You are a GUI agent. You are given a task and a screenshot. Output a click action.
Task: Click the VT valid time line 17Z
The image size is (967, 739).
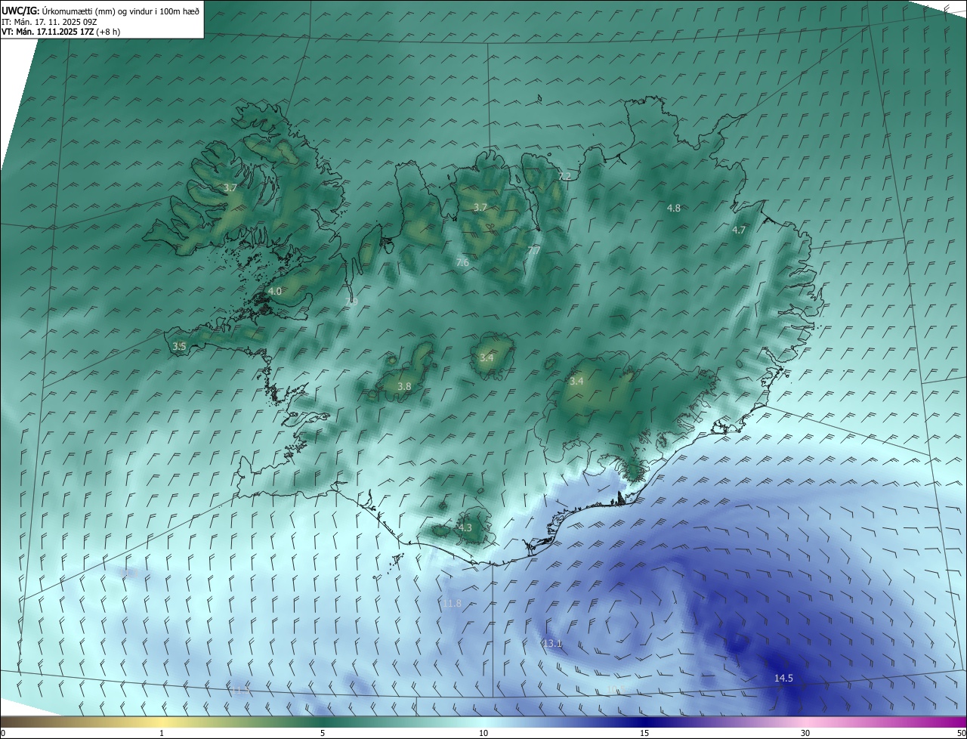60,32
